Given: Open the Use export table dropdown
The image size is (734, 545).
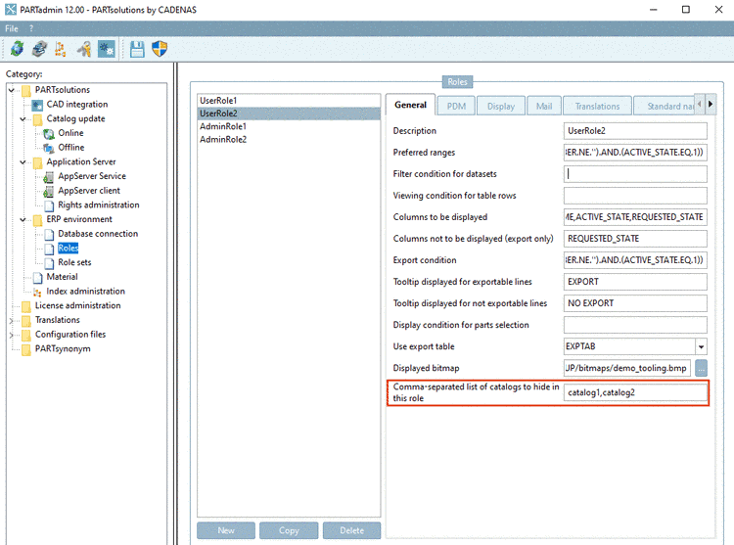Looking at the screenshot, I should click(x=701, y=346).
